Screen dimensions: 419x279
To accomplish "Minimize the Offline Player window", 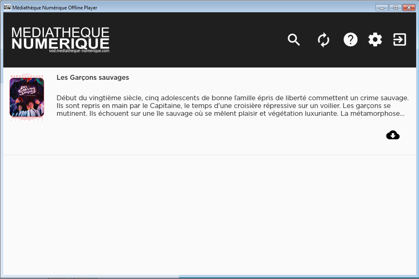I will tap(382, 8).
